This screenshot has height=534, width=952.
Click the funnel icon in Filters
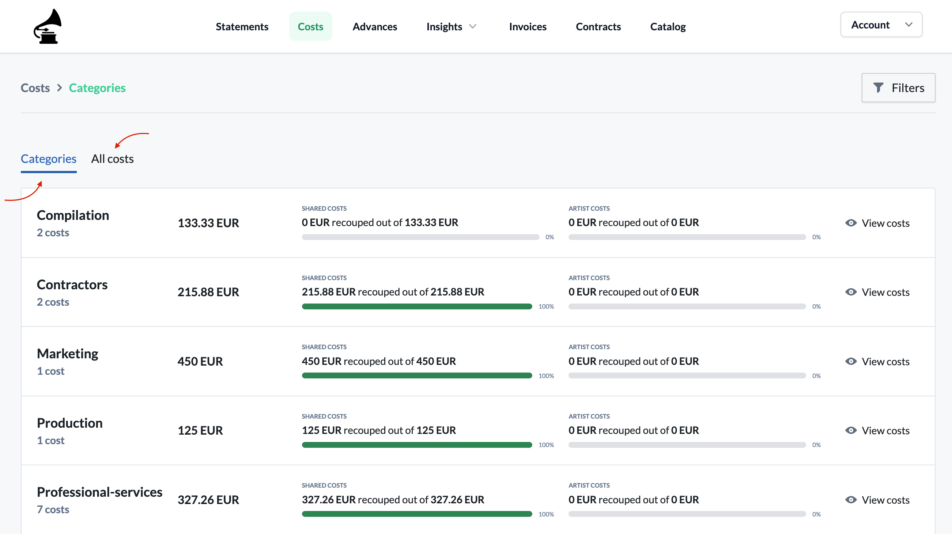[878, 88]
